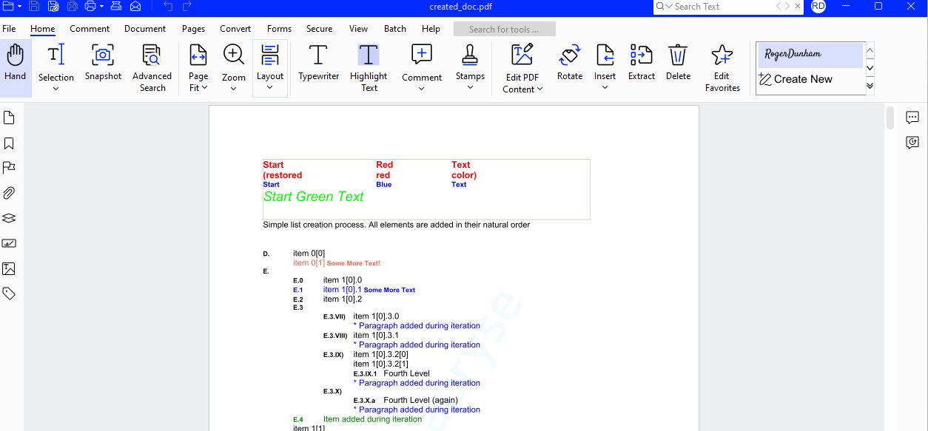Screen dimensions: 928x431
Task: Expand the full signatures gallery
Action: 870,86
